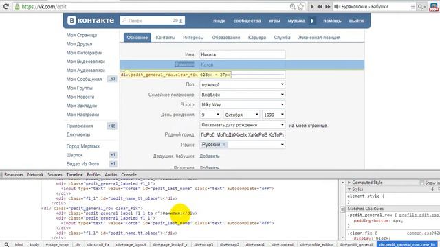
Task: Open the Показывать дату рождения dropdown
Action: [x=243, y=125]
